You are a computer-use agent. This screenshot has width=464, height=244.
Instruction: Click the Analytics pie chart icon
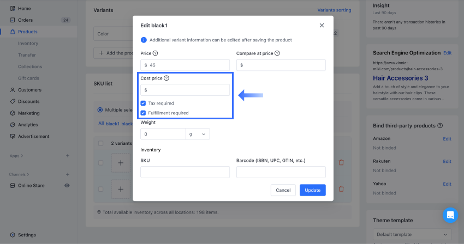click(13, 125)
